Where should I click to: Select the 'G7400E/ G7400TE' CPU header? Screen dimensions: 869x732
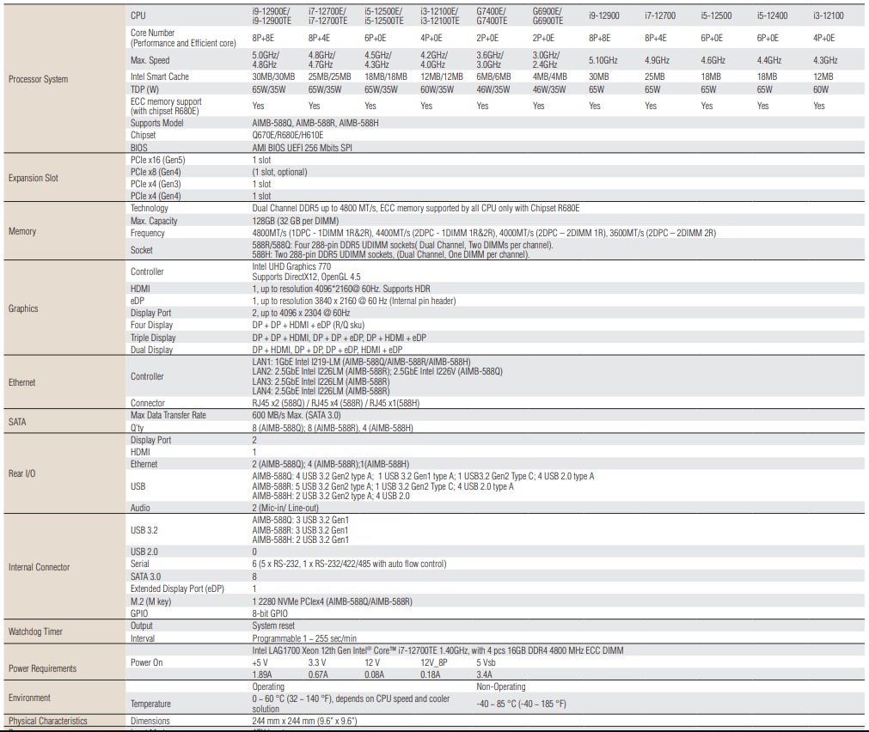(492, 16)
